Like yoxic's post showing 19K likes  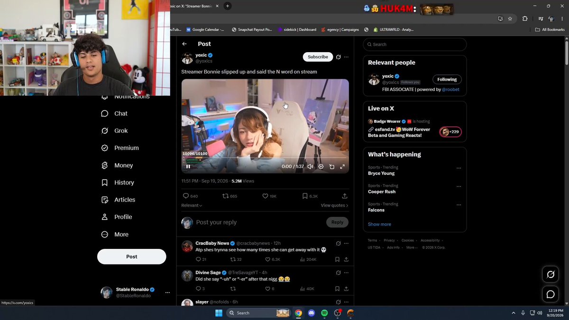pos(269,196)
